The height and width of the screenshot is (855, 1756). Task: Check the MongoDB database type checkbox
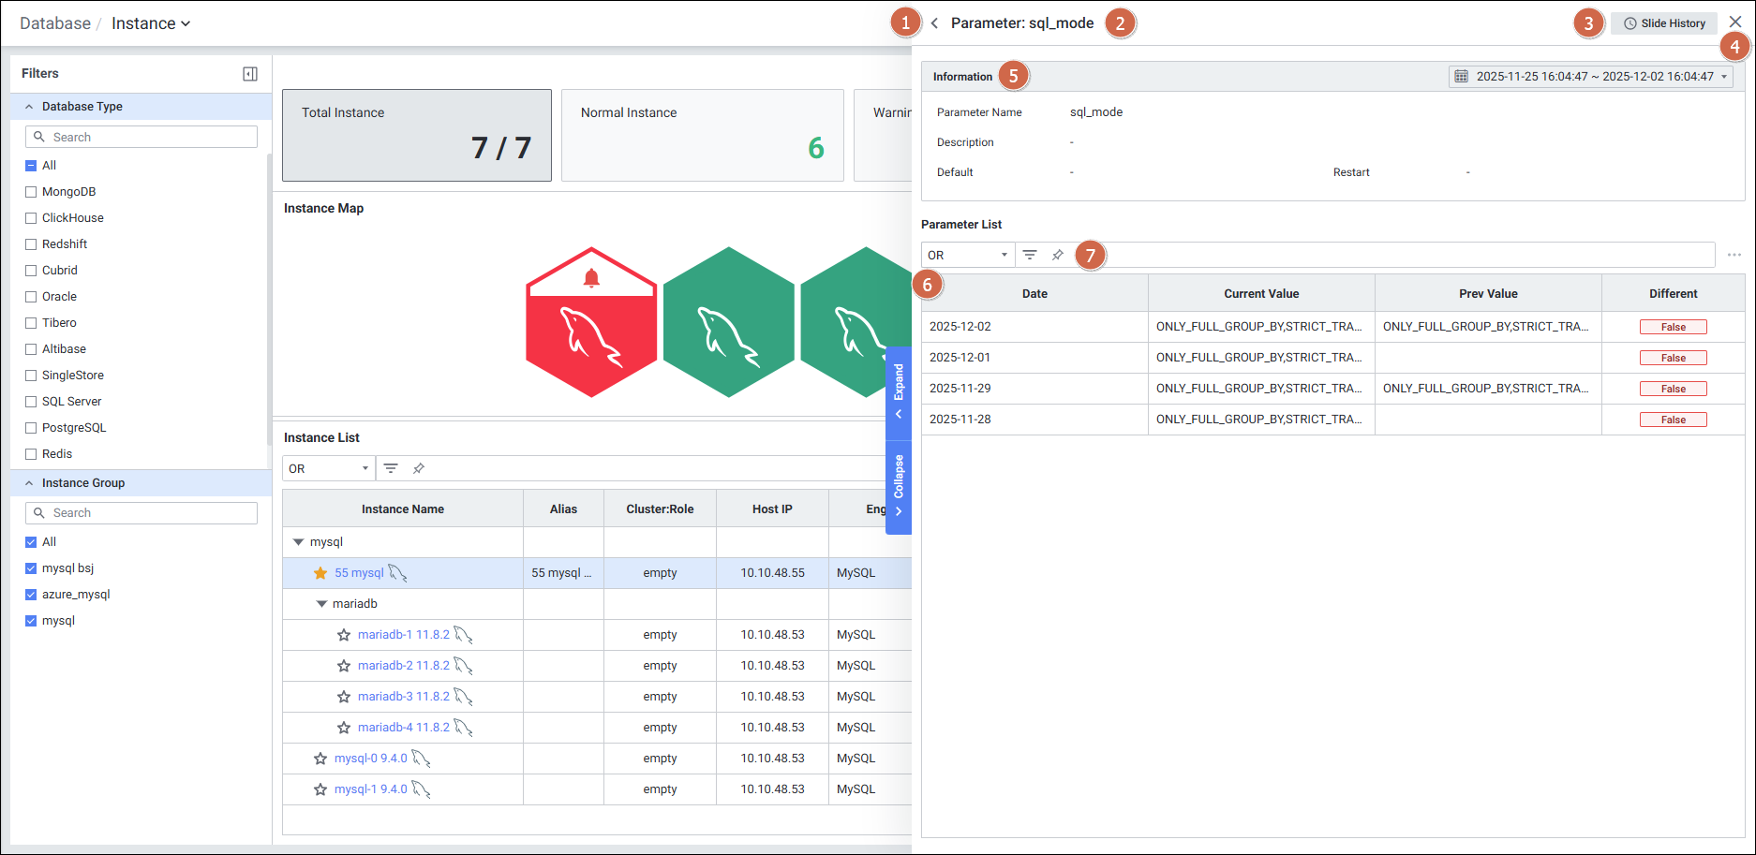pos(31,192)
